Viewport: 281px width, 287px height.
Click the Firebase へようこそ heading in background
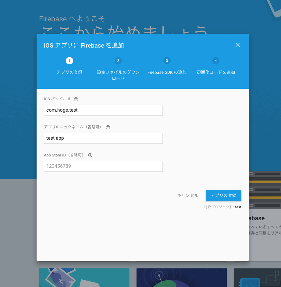point(72,19)
